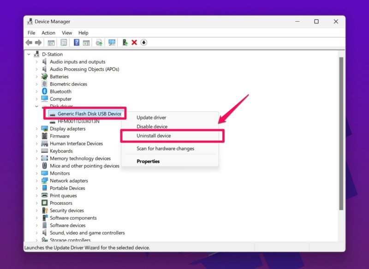Open the Action menu
The image size is (369, 269).
click(x=48, y=33)
